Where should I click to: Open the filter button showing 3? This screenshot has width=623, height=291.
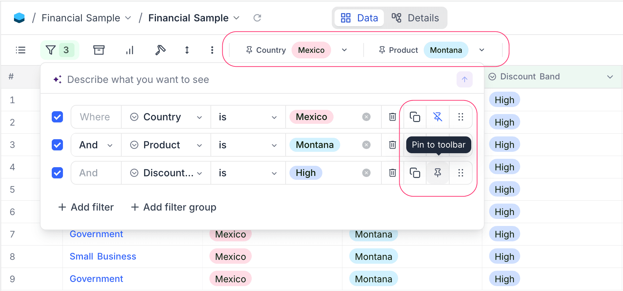[59, 50]
